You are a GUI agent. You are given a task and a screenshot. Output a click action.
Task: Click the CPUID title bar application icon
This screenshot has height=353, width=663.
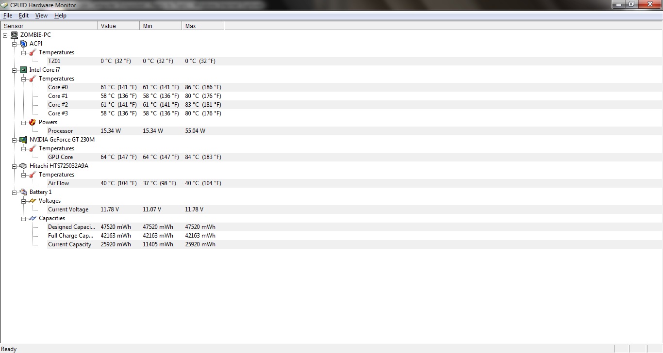[5, 5]
